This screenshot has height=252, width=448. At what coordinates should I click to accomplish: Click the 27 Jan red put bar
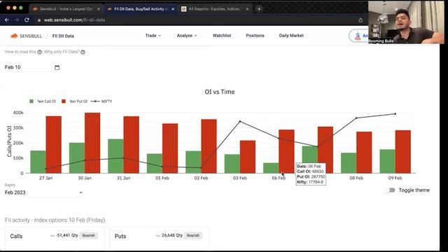[x=54, y=145]
